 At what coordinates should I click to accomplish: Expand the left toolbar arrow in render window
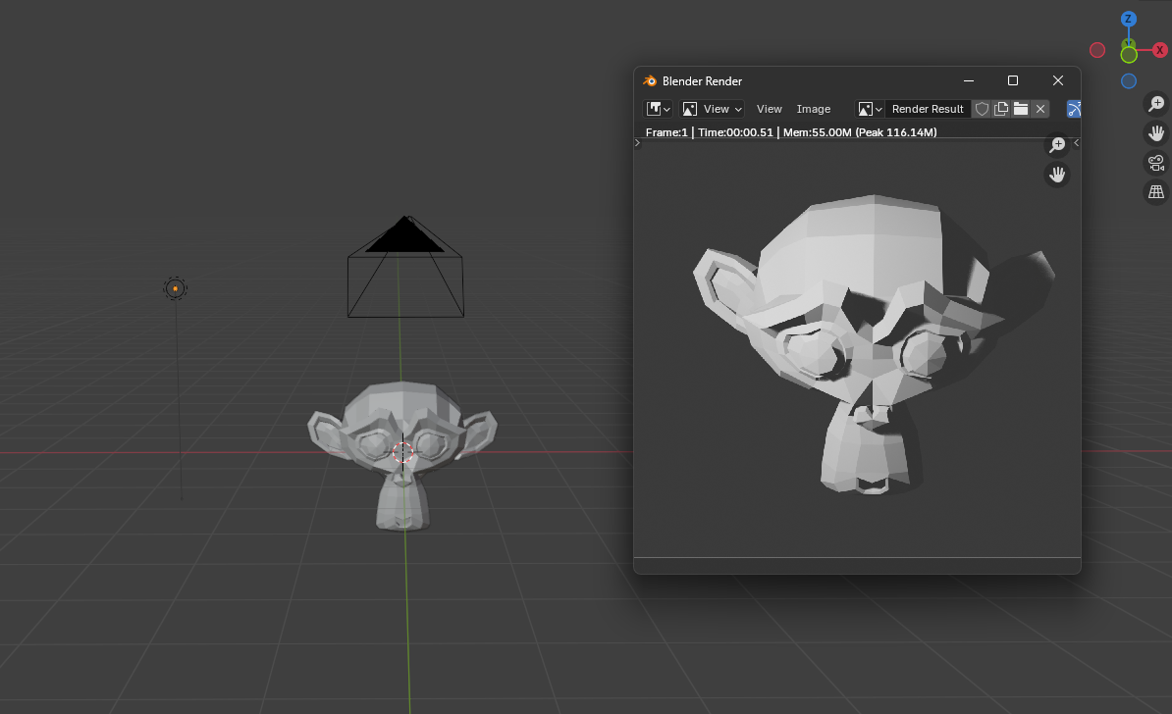click(x=638, y=142)
